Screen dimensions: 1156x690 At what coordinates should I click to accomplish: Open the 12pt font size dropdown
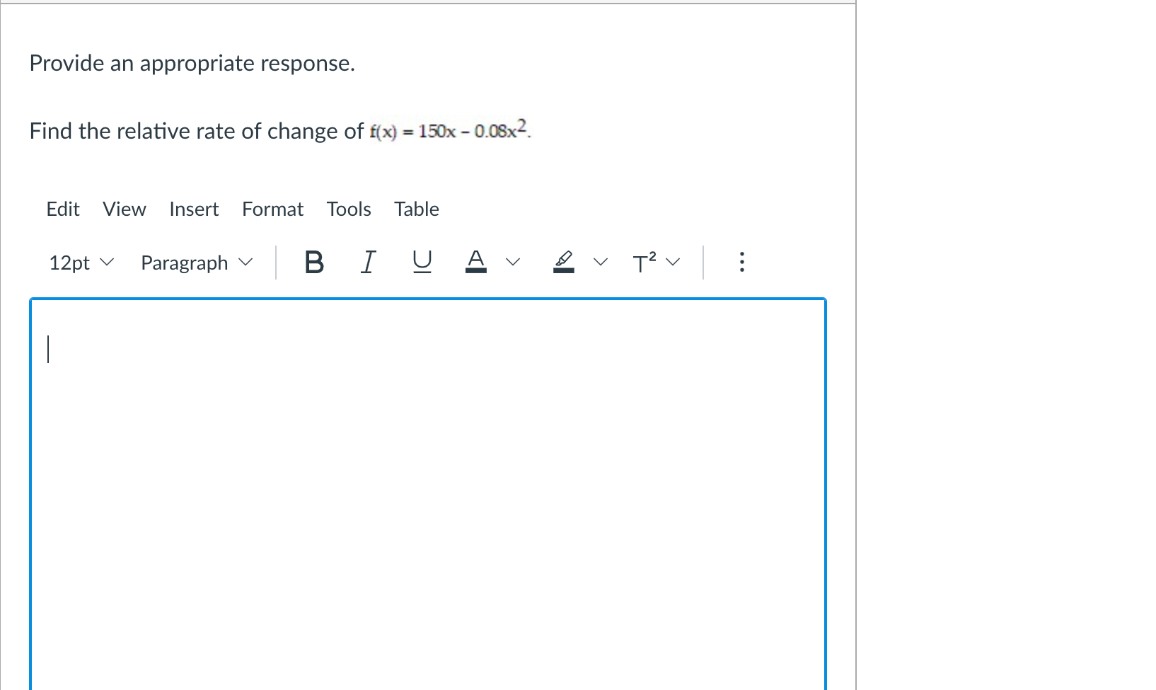80,263
